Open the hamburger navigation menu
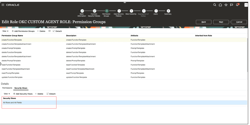Image resolution: width=250 pixels, height=125 pixels. click(3, 5)
